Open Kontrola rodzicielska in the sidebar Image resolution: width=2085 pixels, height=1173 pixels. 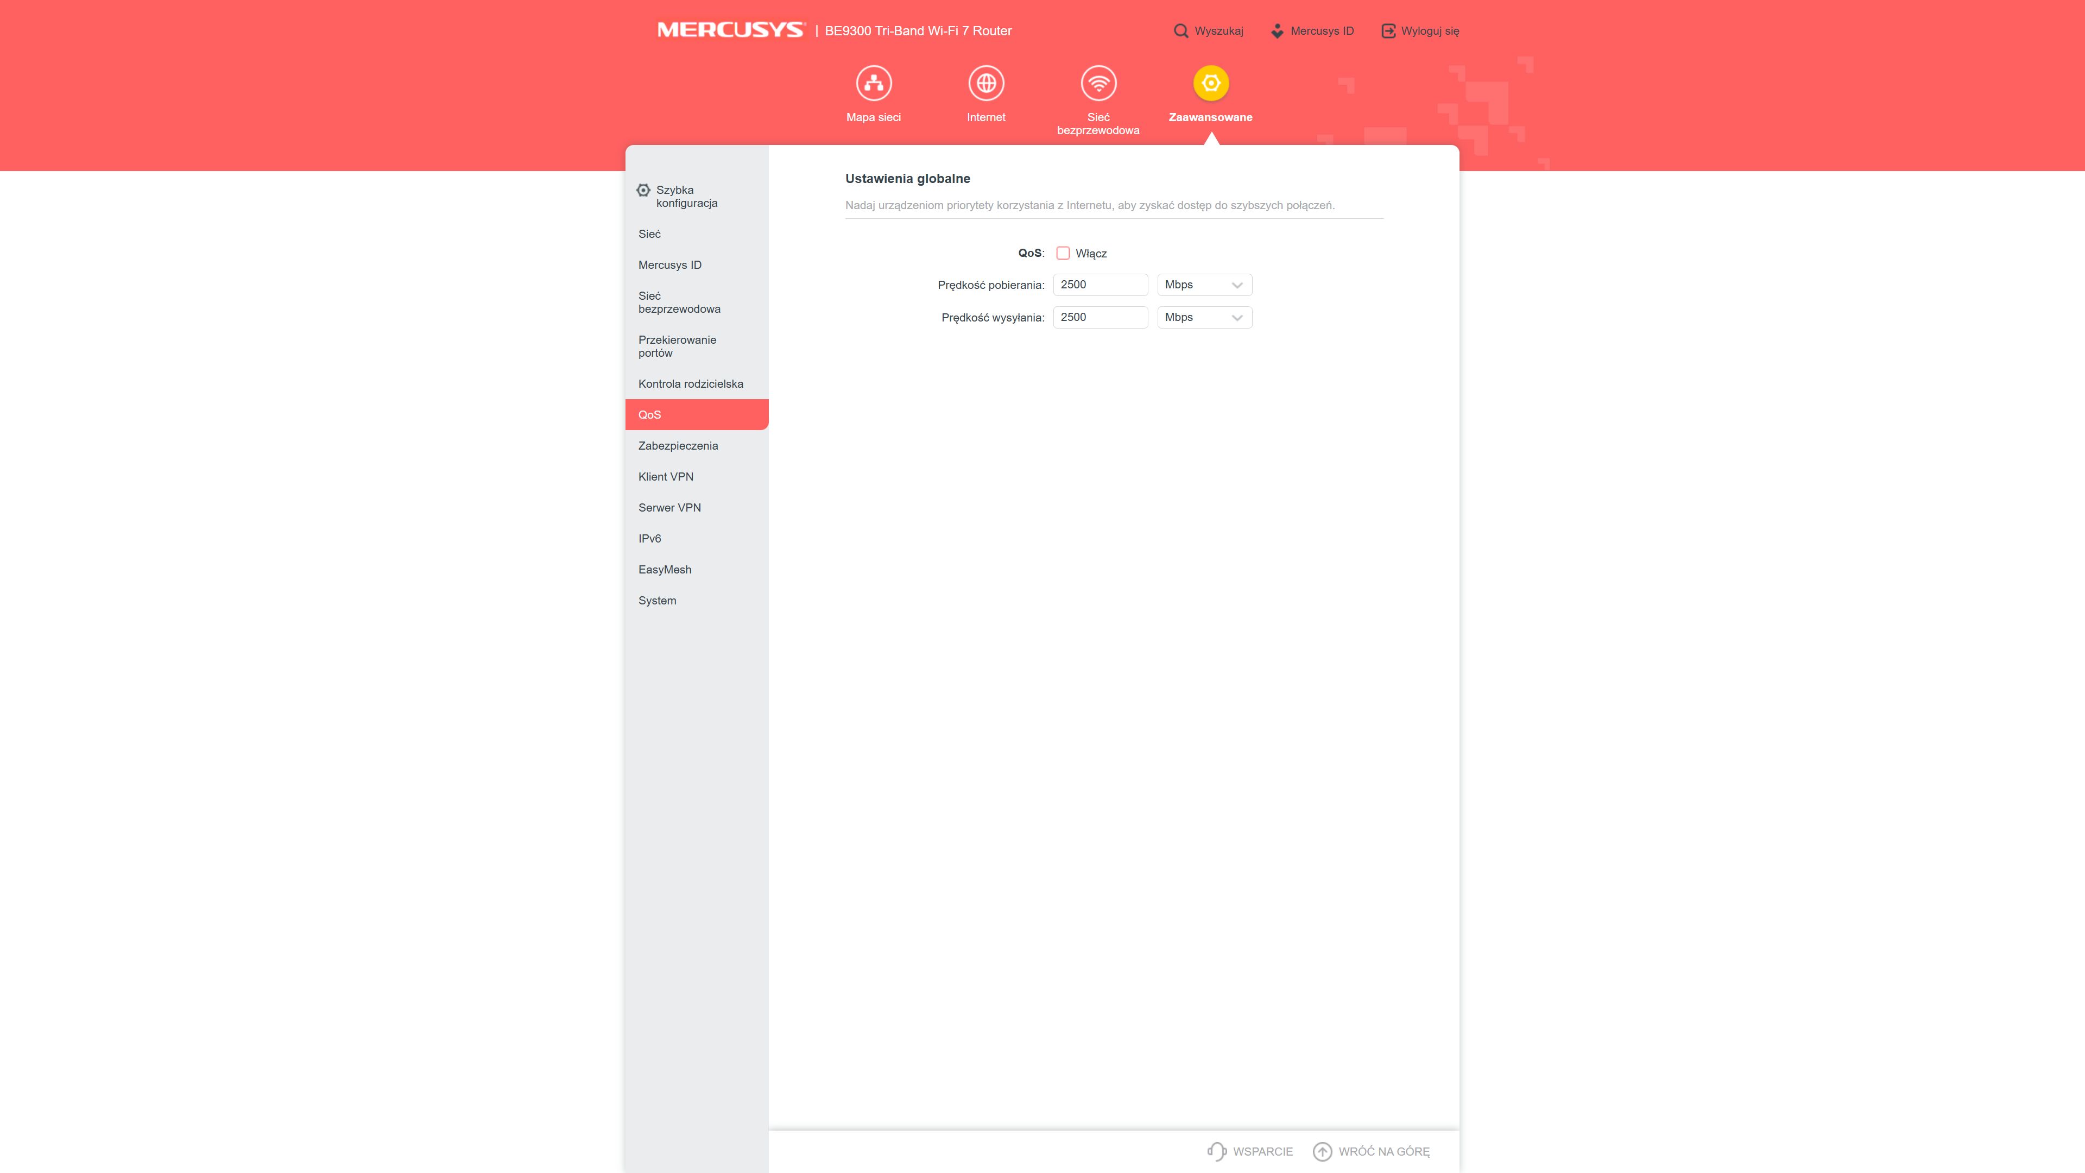coord(697,384)
